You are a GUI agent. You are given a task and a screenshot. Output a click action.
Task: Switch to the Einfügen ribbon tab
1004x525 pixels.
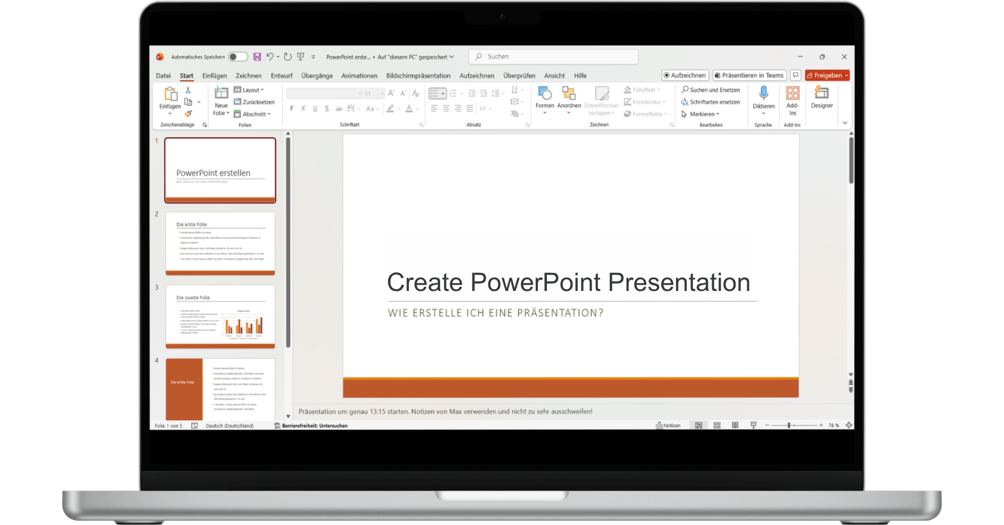coord(215,76)
